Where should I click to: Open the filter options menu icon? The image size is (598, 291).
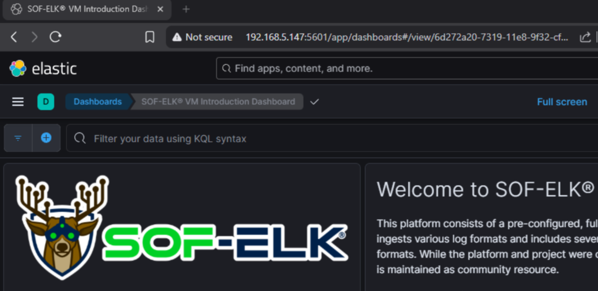pyautogui.click(x=18, y=138)
